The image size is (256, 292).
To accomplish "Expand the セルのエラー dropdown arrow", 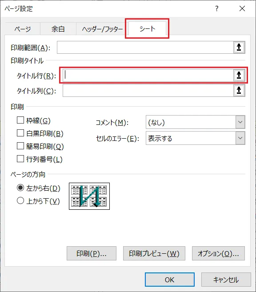I will coord(240,138).
